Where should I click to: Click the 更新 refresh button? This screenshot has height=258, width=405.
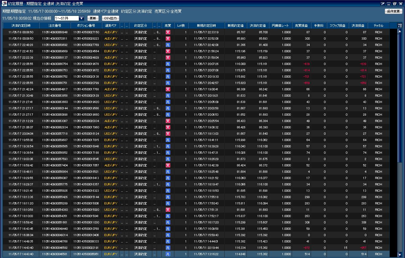coord(93,18)
